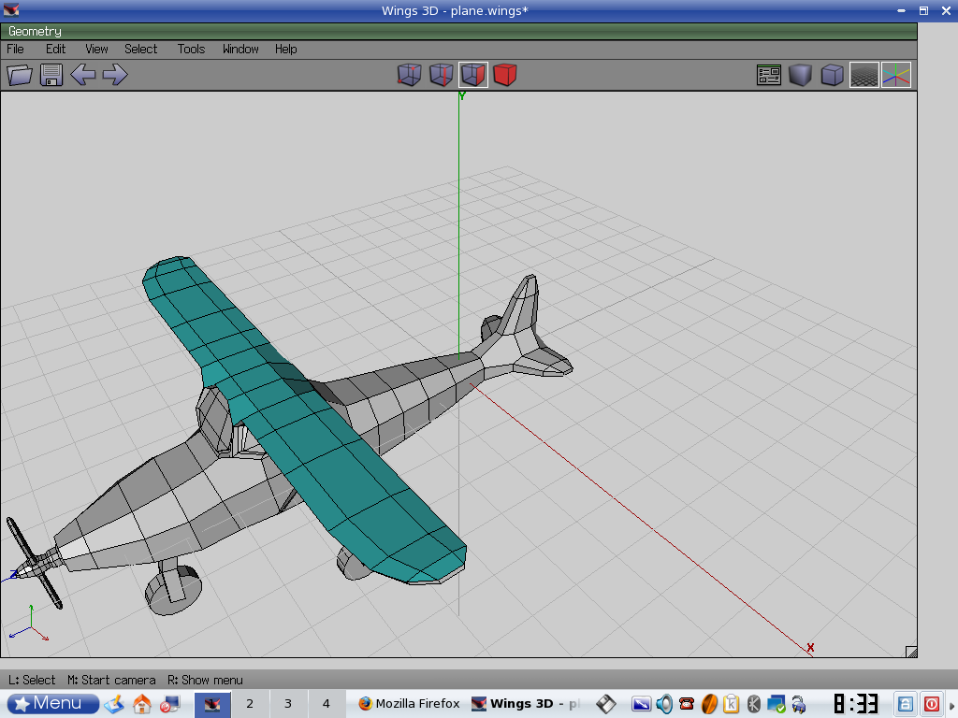The width and height of the screenshot is (958, 718).
Task: Open the File menu
Action: (x=16, y=49)
